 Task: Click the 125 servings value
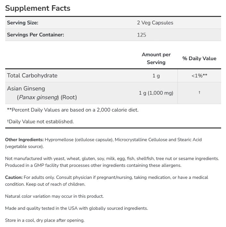142,35
